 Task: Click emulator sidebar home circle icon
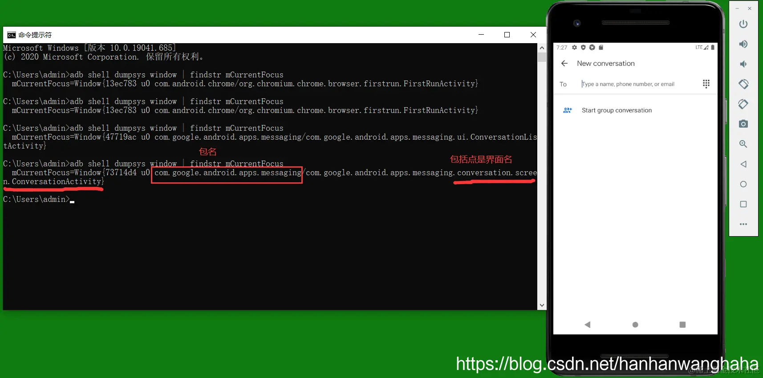click(x=743, y=184)
